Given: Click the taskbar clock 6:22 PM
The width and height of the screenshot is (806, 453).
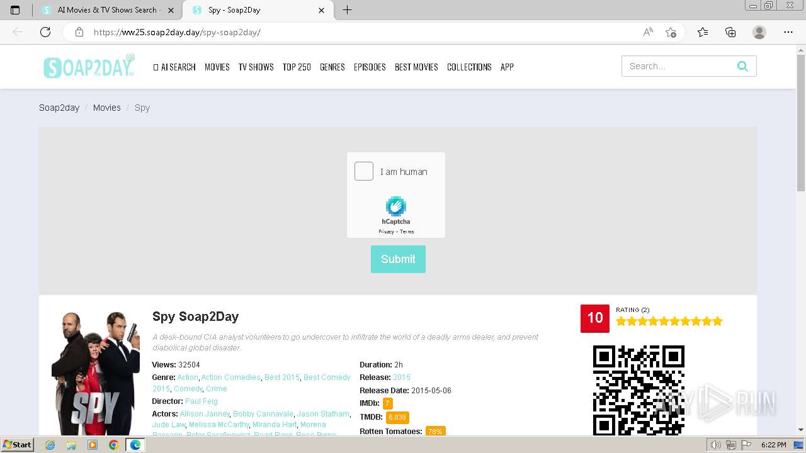Looking at the screenshot, I should (773, 445).
